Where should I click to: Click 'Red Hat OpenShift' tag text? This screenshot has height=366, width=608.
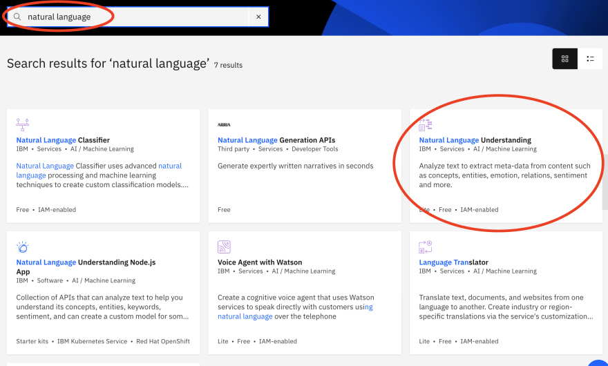pyautogui.click(x=163, y=341)
